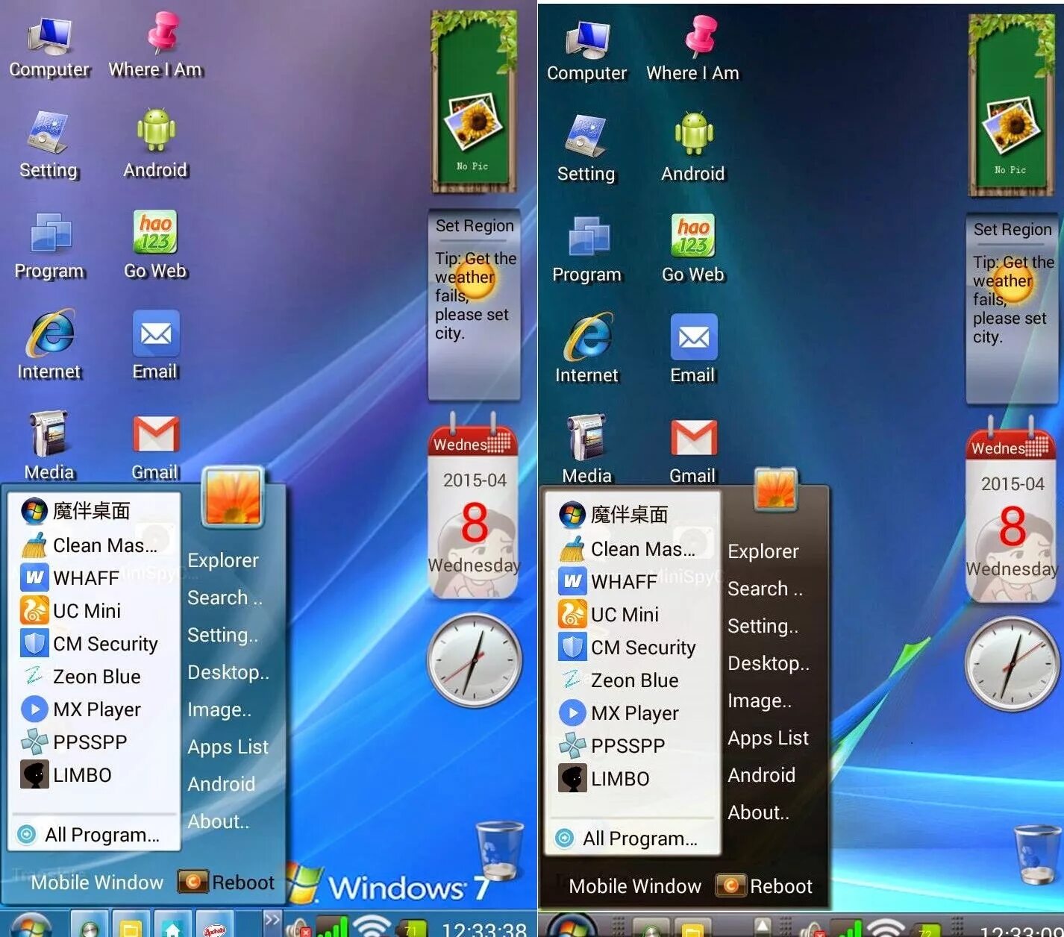Screen dimensions: 1064x937
Task: Open Gmail icon on right desktop
Action: click(x=694, y=438)
